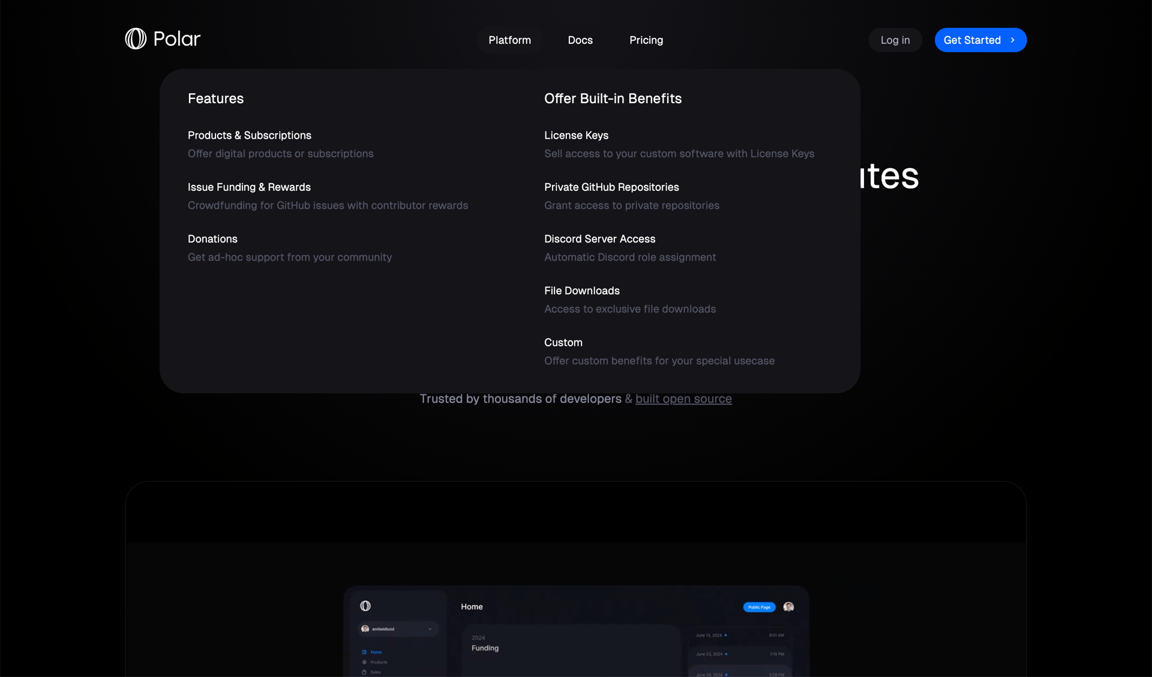Image resolution: width=1152 pixels, height=677 pixels.
Task: Click the Public Page button in the dashboard
Action: click(758, 607)
